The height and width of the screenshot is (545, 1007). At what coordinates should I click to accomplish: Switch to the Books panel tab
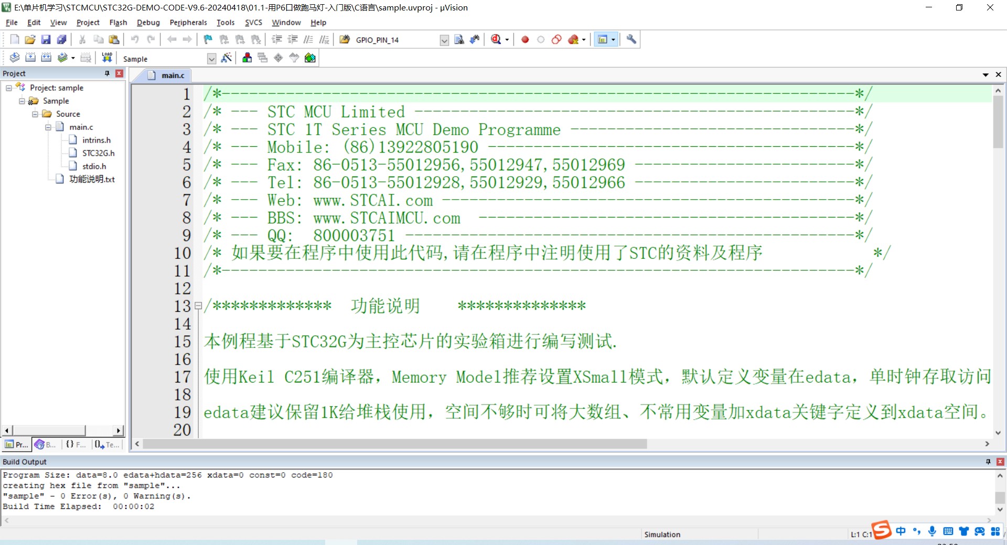(45, 444)
